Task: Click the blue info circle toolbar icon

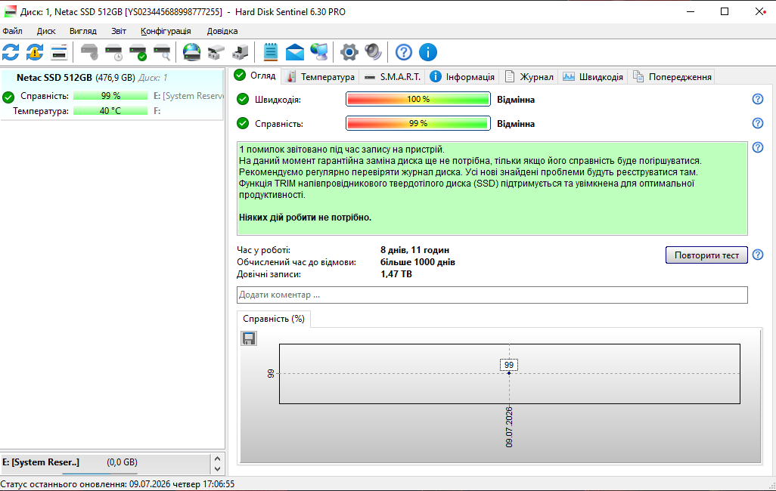Action: (x=428, y=52)
